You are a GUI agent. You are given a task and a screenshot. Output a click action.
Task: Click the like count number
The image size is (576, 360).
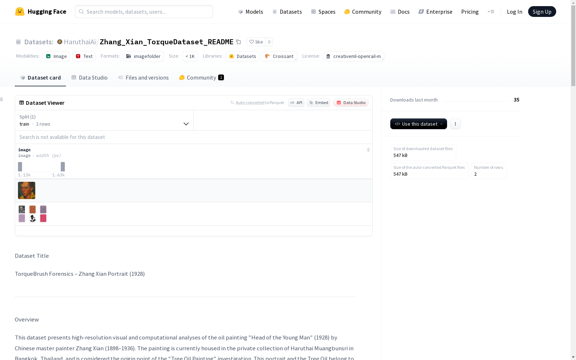pyautogui.click(x=269, y=42)
